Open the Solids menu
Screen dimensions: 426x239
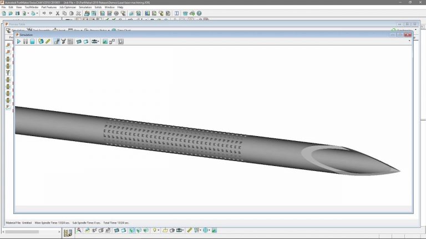98,7
